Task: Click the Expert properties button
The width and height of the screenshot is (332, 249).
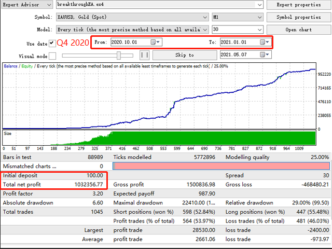Action: coord(299,5)
